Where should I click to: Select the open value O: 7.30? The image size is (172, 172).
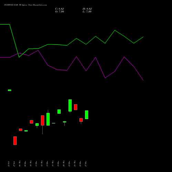(60, 12)
